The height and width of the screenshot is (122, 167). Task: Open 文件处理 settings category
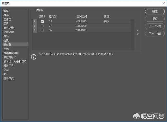(9, 32)
